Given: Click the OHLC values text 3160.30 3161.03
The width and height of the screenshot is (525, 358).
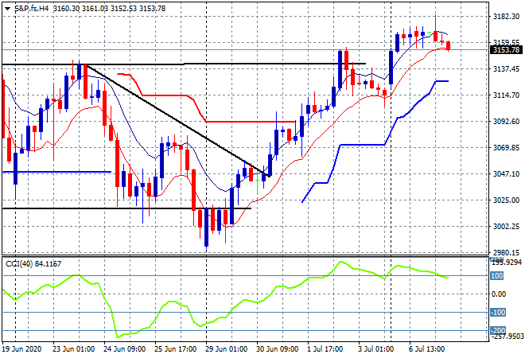Looking at the screenshot, I should coord(80,9).
